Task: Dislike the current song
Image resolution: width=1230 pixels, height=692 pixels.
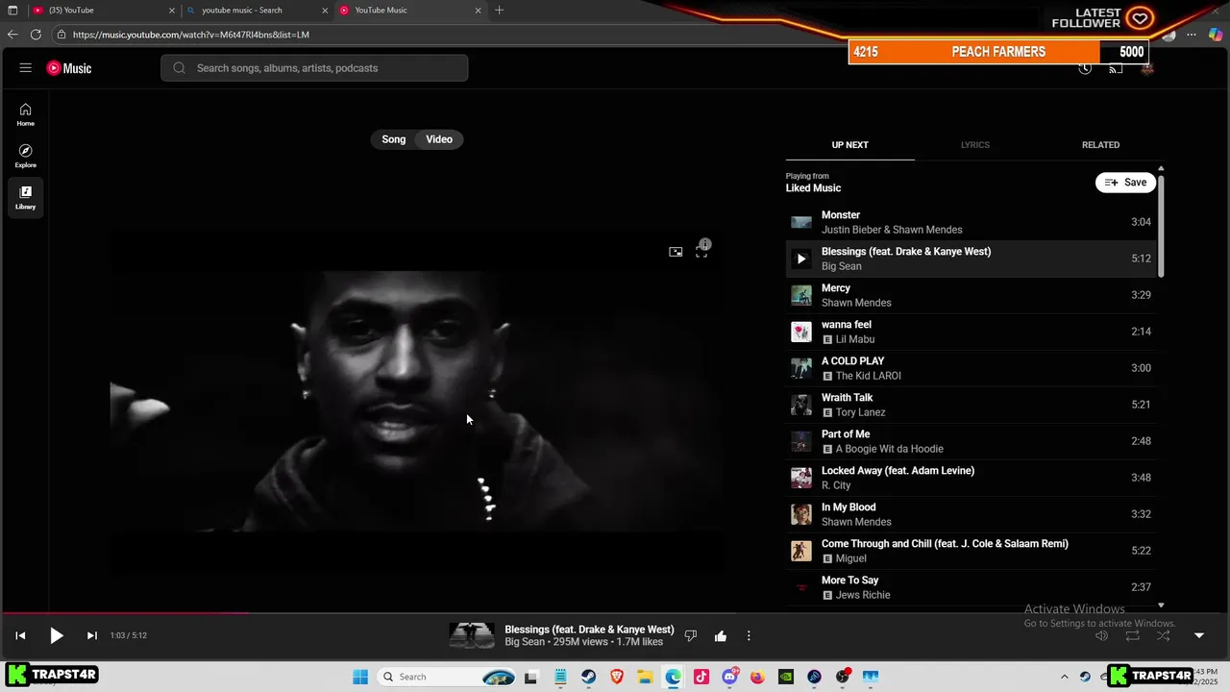Action: point(690,635)
